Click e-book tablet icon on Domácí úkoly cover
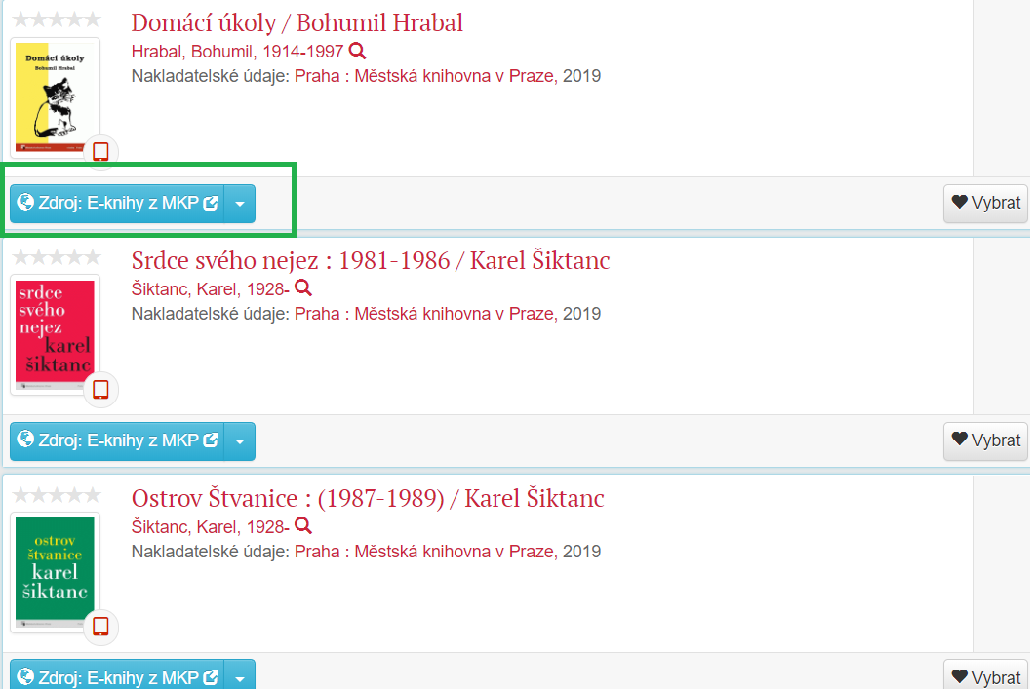The height and width of the screenshot is (689, 1030). click(x=100, y=152)
